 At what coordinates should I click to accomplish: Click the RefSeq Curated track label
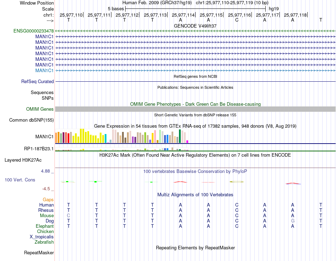click(x=37, y=82)
